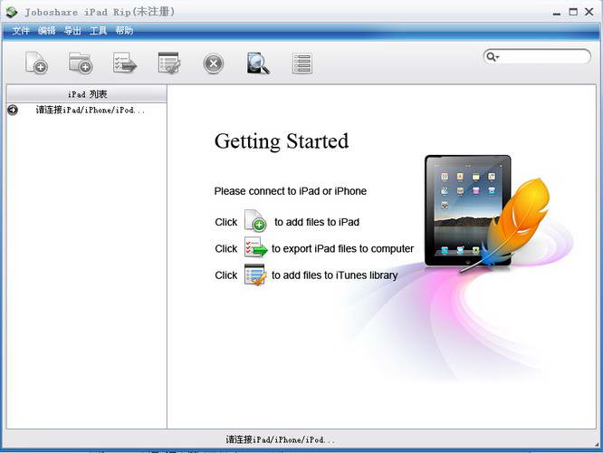Click the add file toolbar icon

click(36, 63)
